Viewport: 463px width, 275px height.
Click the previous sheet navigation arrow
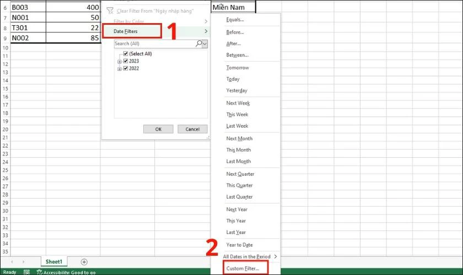(x=12, y=262)
